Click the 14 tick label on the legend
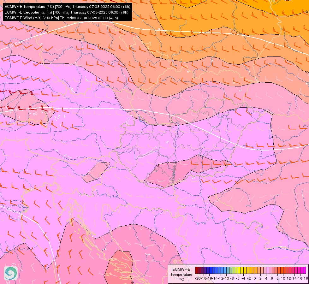 (294, 278)
